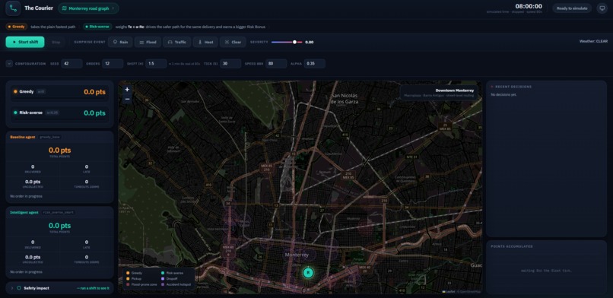Click the Accident hotspot legend entry
Image resolution: width=613 pixels, height=298 pixels.
(176, 284)
